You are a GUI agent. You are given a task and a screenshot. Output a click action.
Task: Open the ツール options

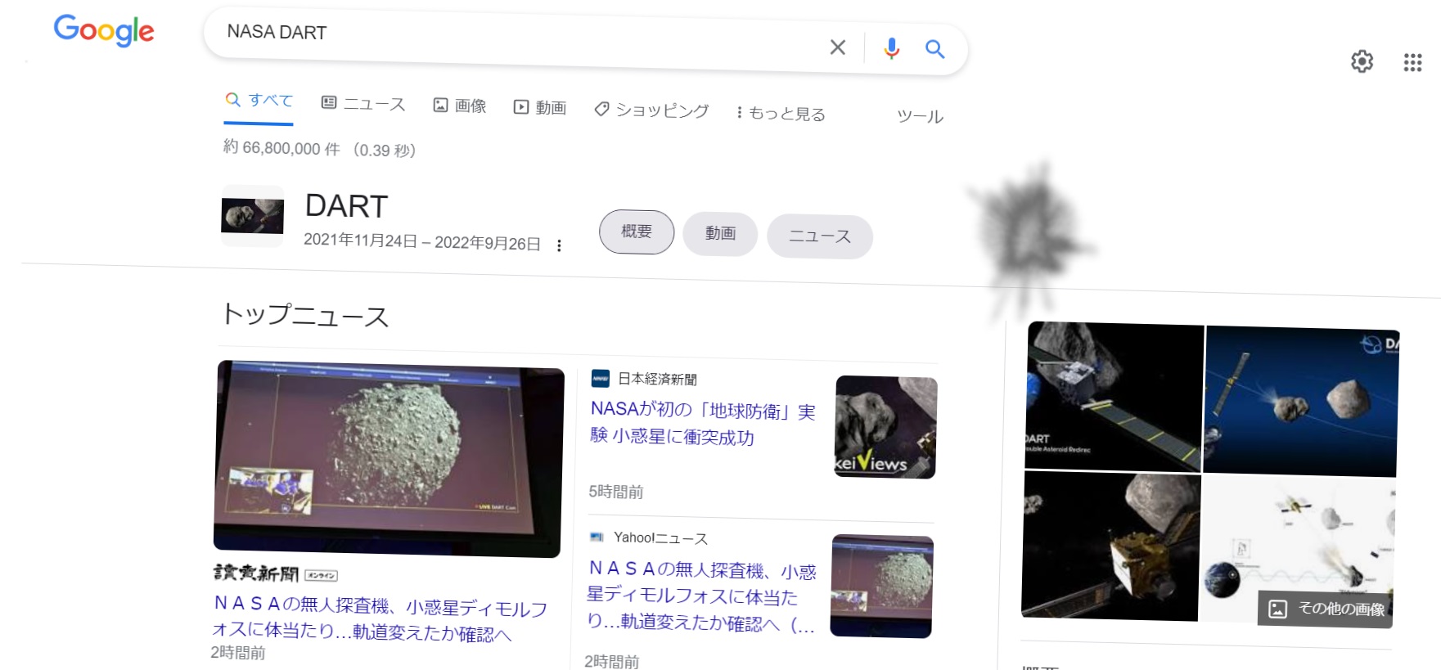click(920, 116)
